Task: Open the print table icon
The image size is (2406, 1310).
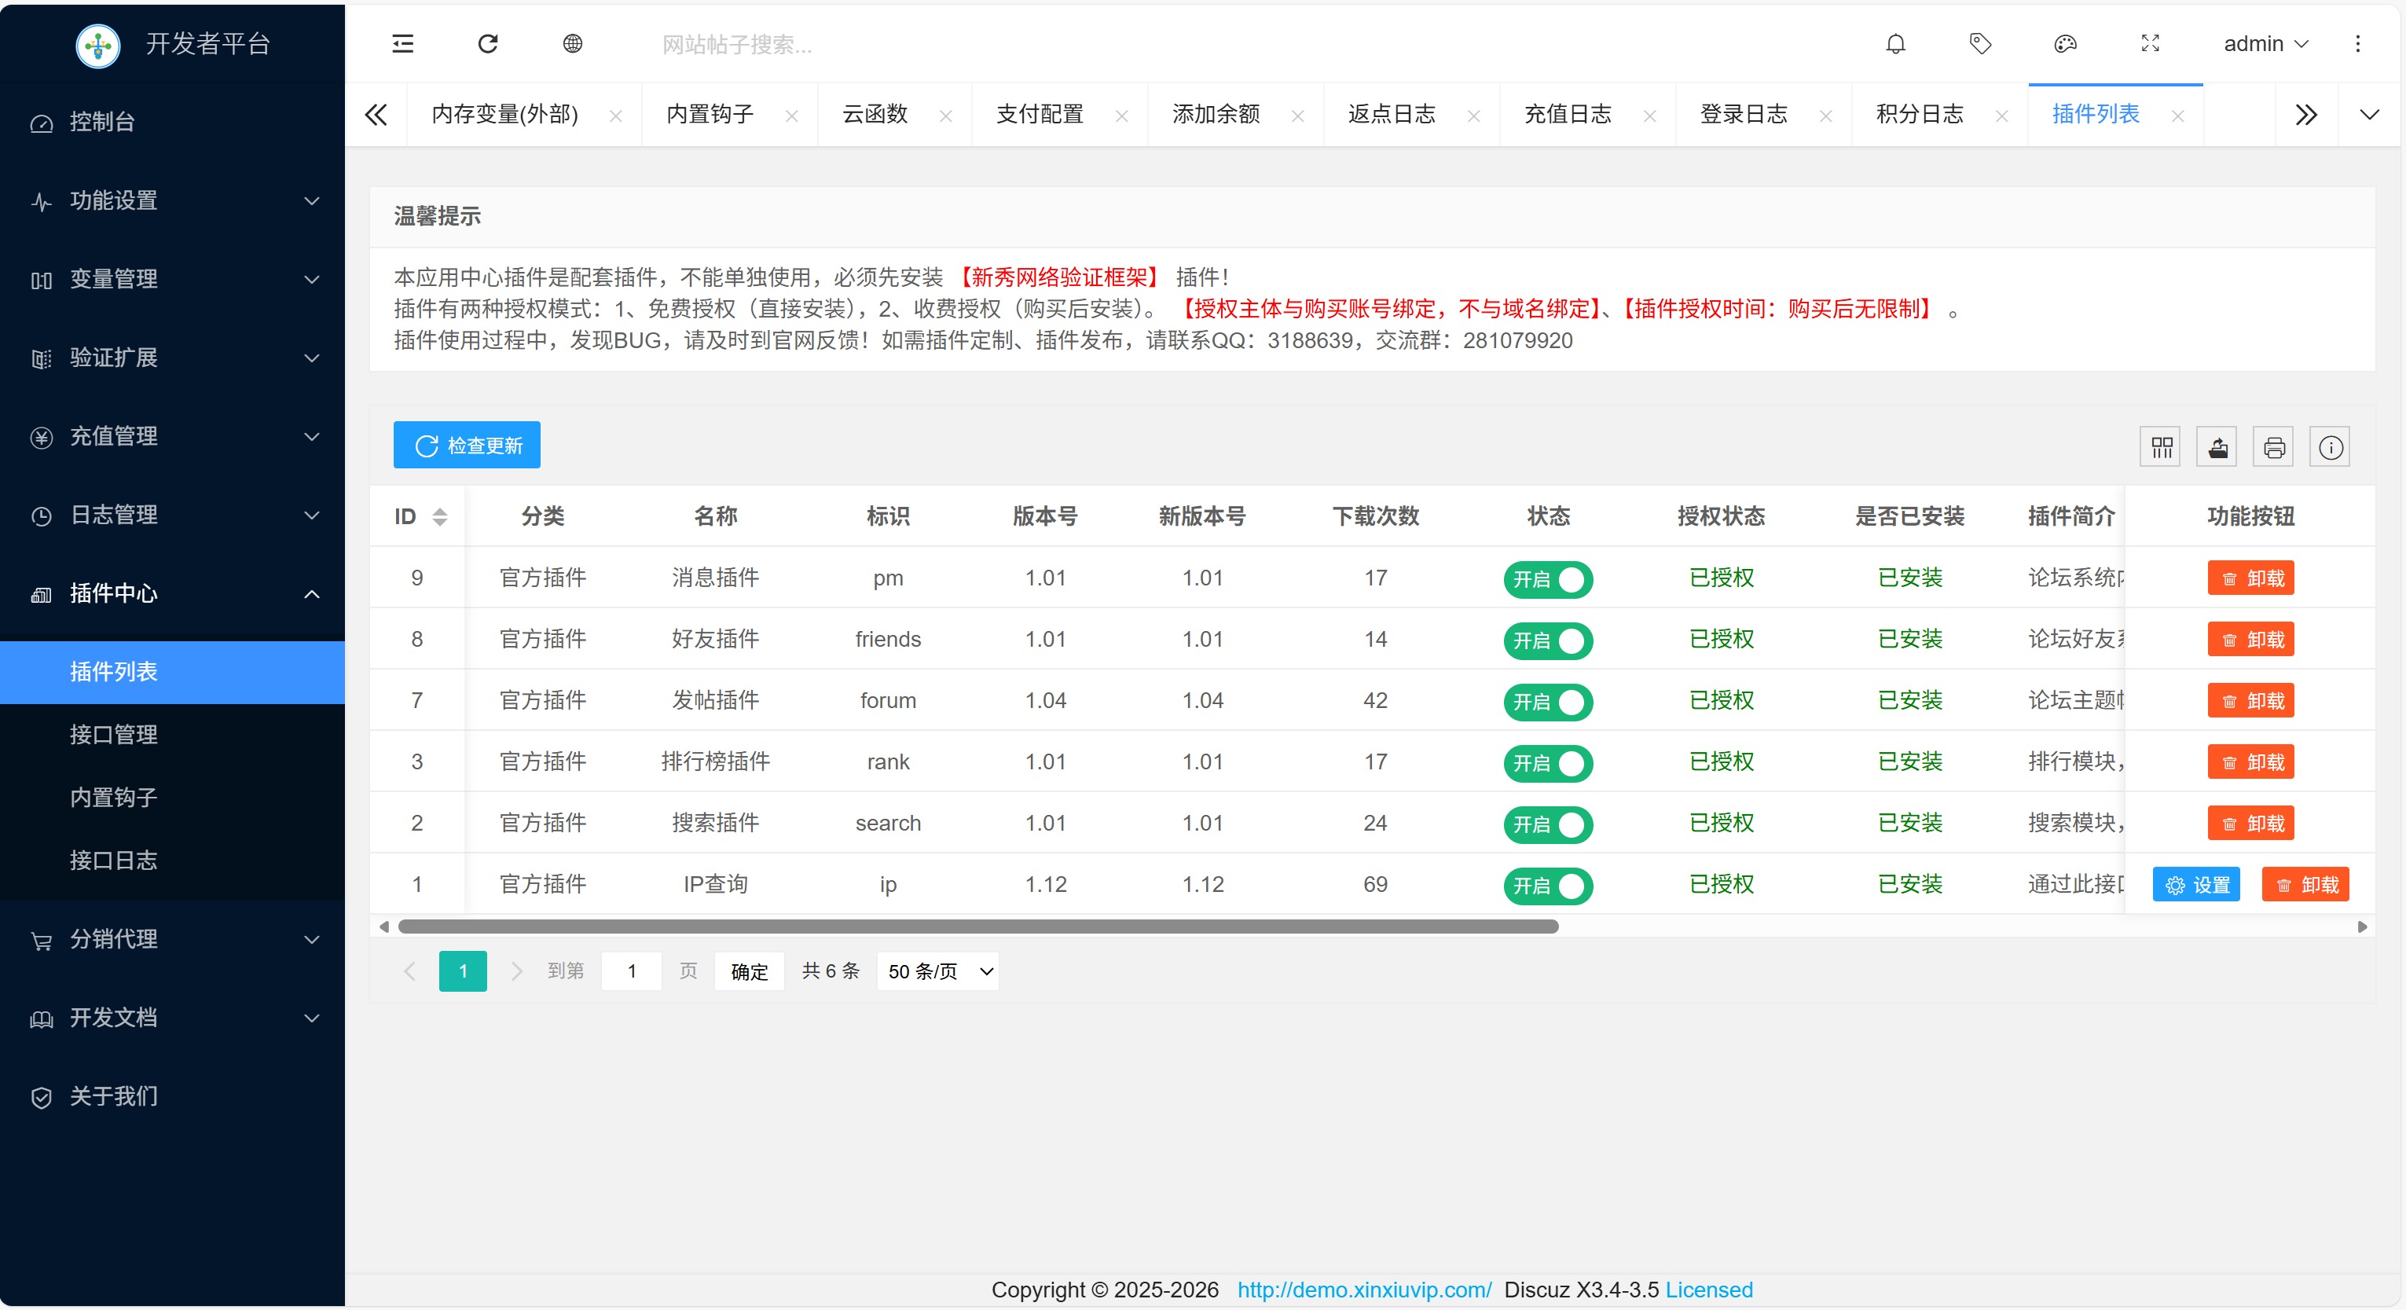Action: (x=2273, y=446)
